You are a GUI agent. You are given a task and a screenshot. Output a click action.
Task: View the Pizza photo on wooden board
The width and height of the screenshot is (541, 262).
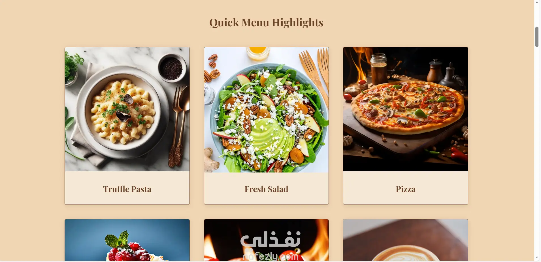[x=406, y=109]
